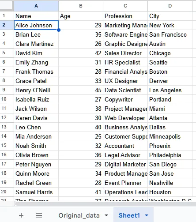Select column B header

pos(81,6)
